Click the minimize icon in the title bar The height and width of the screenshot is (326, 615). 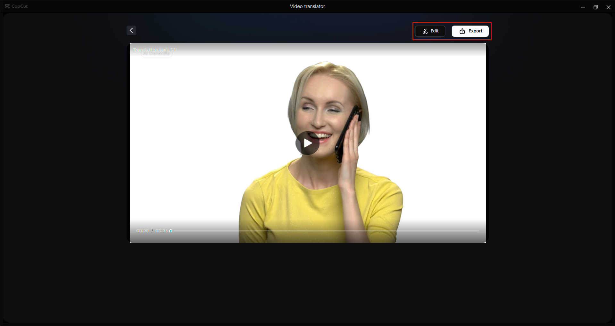[x=583, y=7]
